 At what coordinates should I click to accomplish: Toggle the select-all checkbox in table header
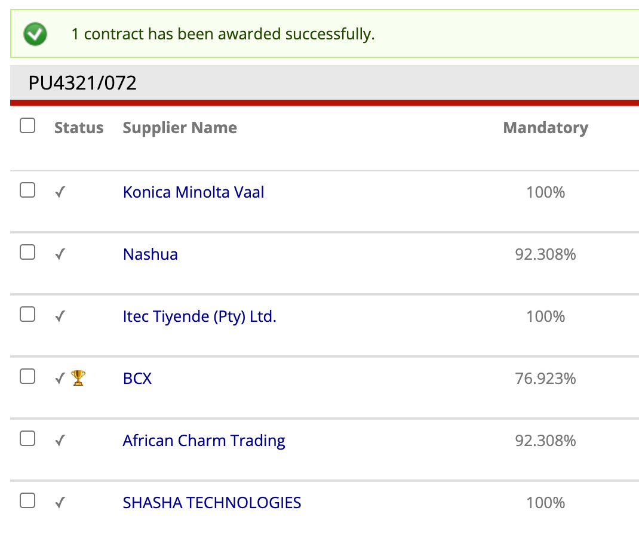click(x=27, y=125)
